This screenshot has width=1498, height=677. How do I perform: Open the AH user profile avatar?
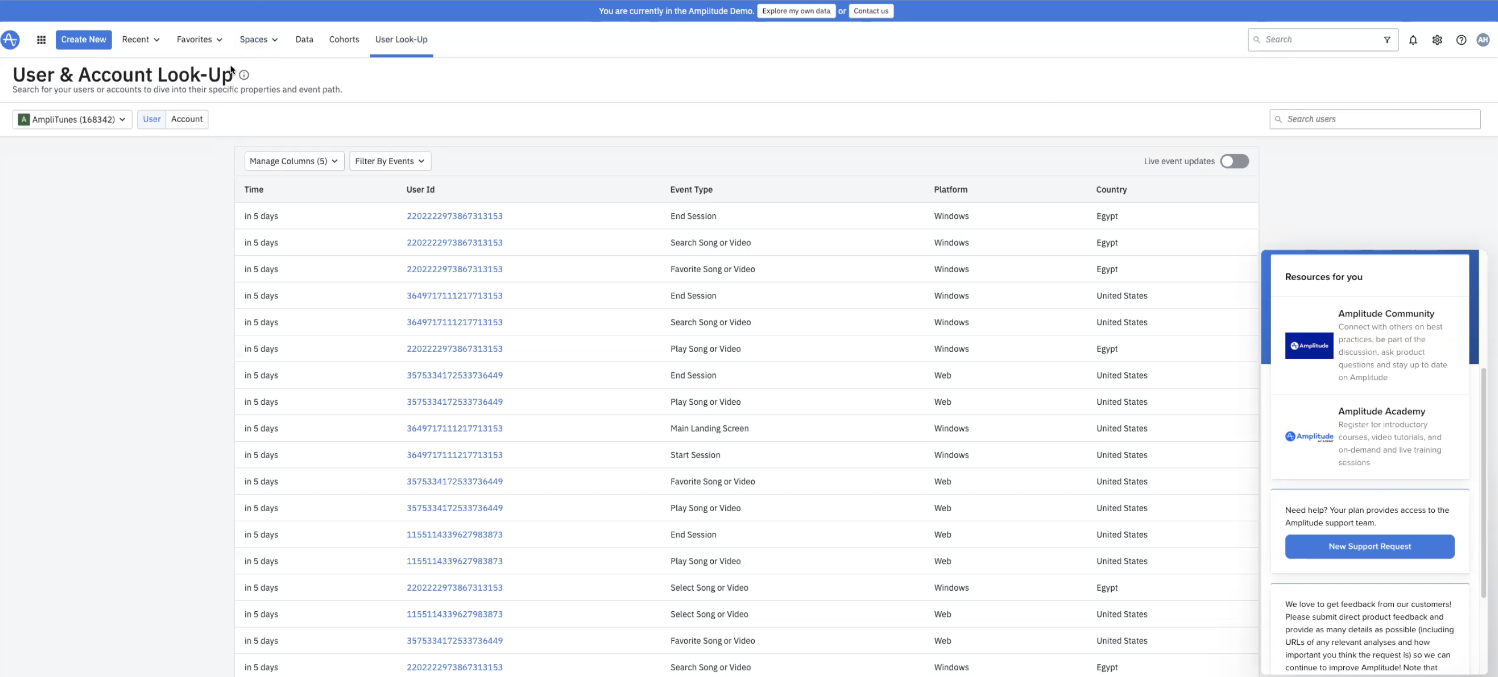pyautogui.click(x=1483, y=39)
